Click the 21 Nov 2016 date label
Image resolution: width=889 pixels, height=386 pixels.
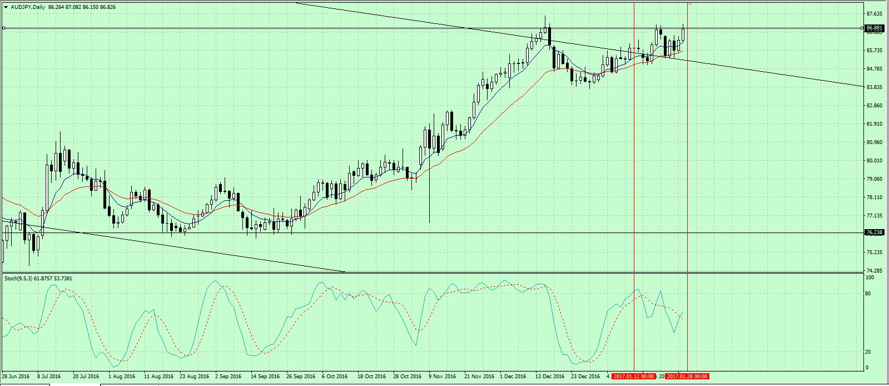(x=479, y=377)
